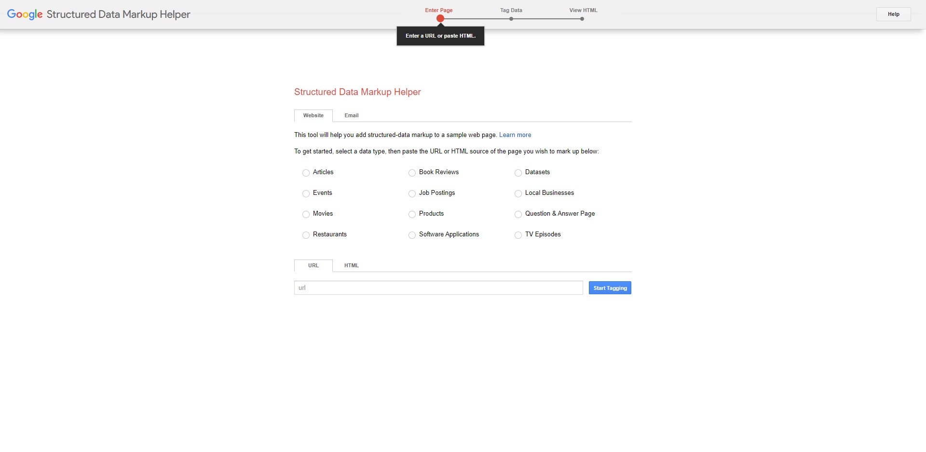
Task: Choose the Datasets radio option
Action: [518, 173]
